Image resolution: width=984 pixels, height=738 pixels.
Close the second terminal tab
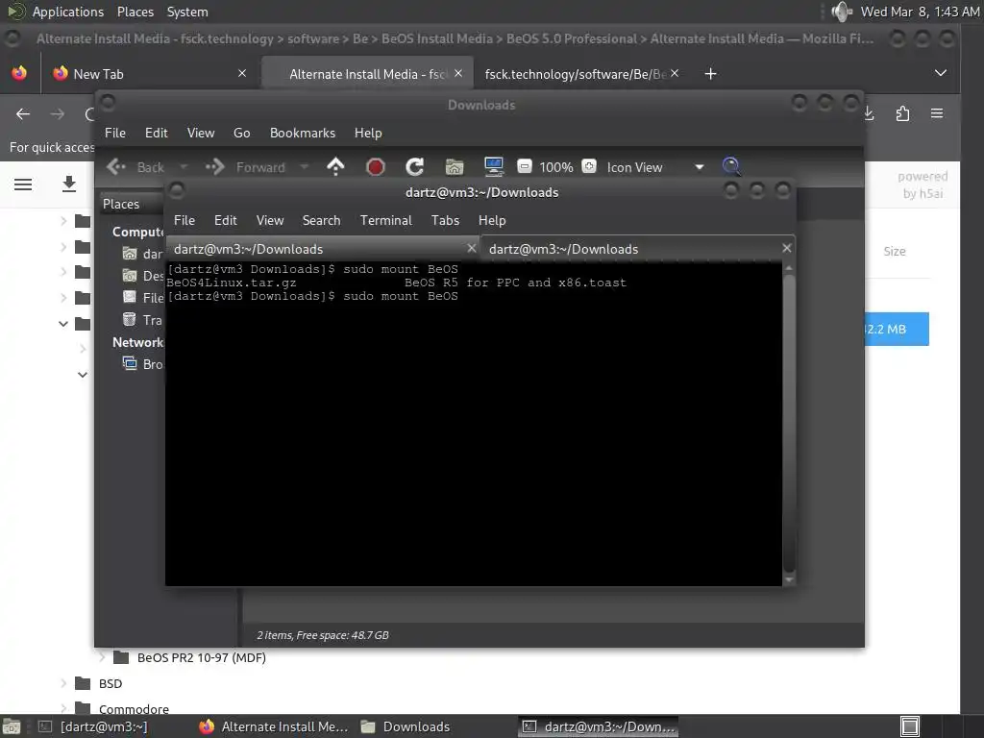tap(786, 249)
